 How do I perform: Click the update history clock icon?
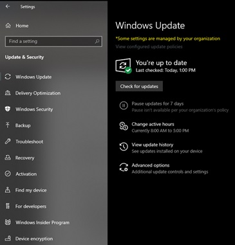(x=124, y=147)
